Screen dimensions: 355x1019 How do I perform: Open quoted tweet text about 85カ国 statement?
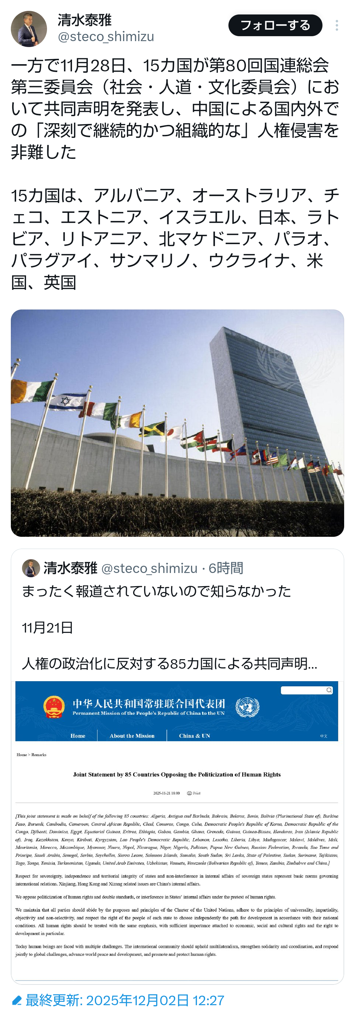[x=169, y=663]
